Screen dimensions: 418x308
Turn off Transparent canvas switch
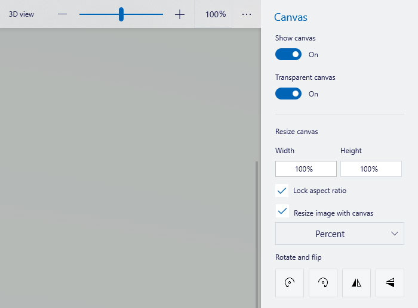[288, 94]
